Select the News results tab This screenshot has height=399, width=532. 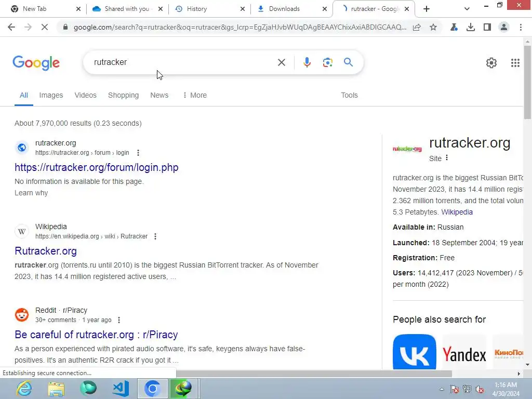tap(159, 96)
